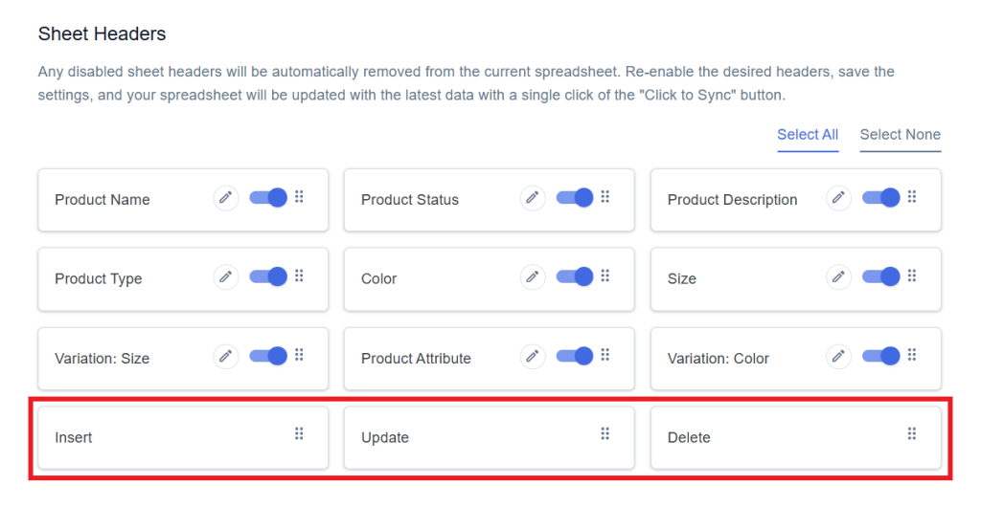Disable the Product Name toggle switch
Viewport: 981px width, 507px height.
point(268,197)
